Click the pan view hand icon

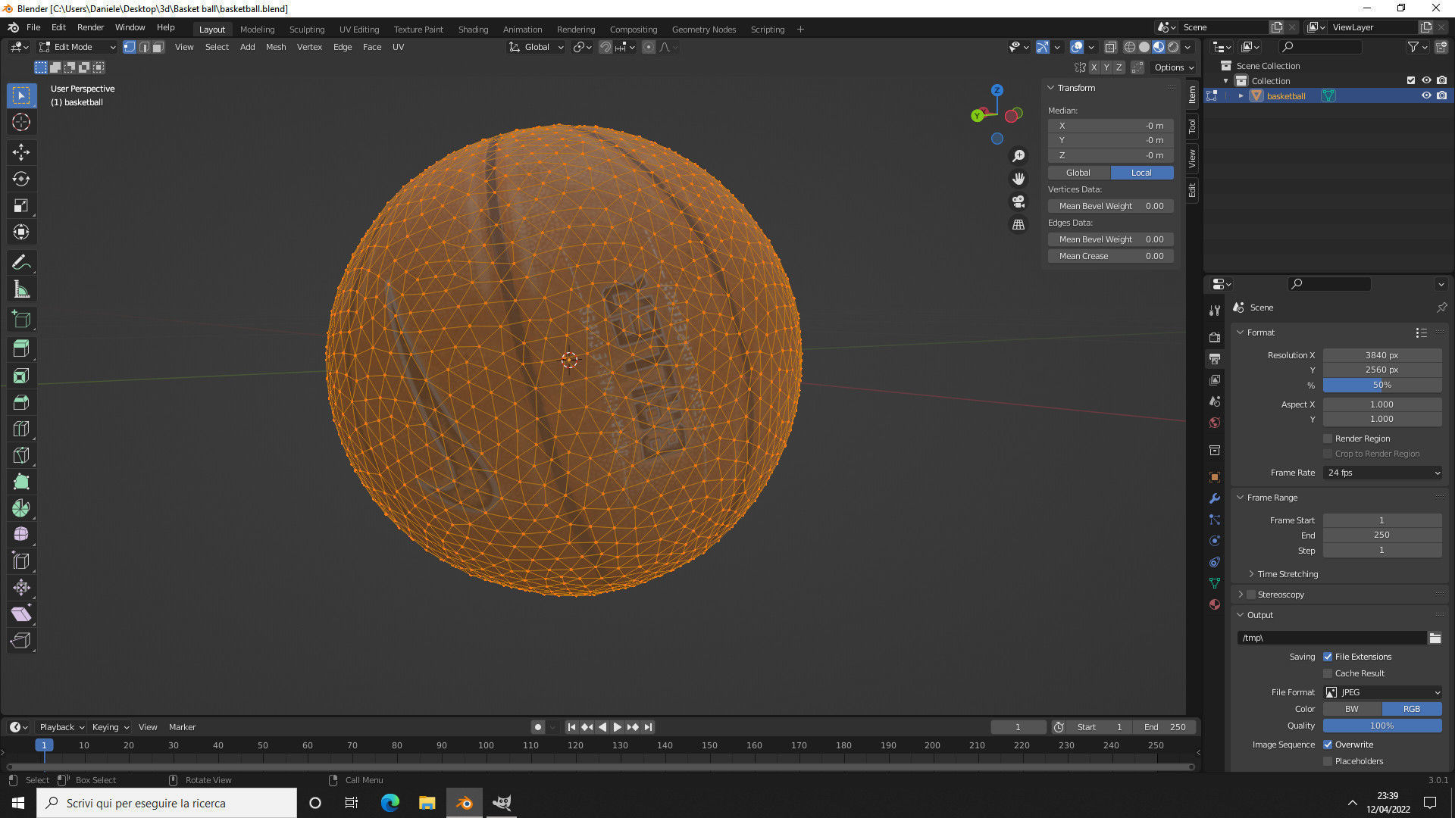coord(1018,179)
